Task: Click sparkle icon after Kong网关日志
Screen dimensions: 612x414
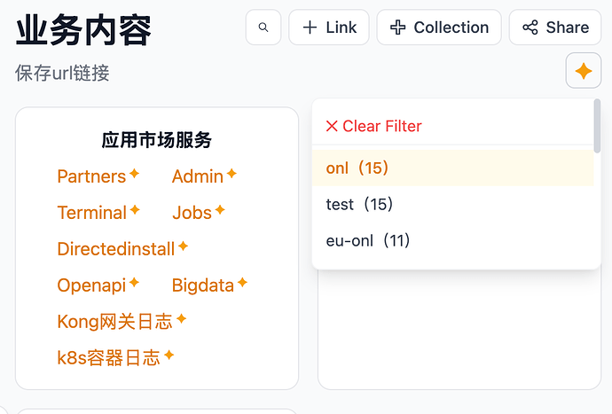Action: [181, 319]
